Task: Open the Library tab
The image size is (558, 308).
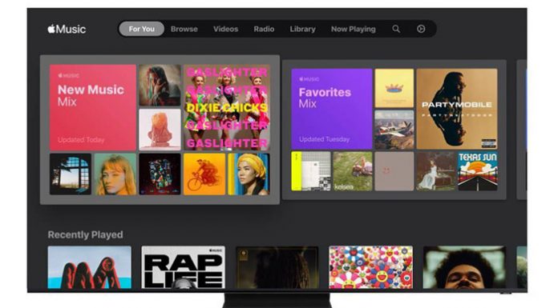Action: (x=302, y=29)
